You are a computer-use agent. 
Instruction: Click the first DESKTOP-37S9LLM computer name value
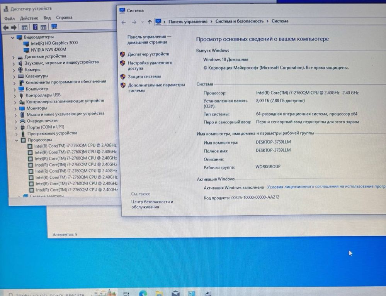click(273, 142)
